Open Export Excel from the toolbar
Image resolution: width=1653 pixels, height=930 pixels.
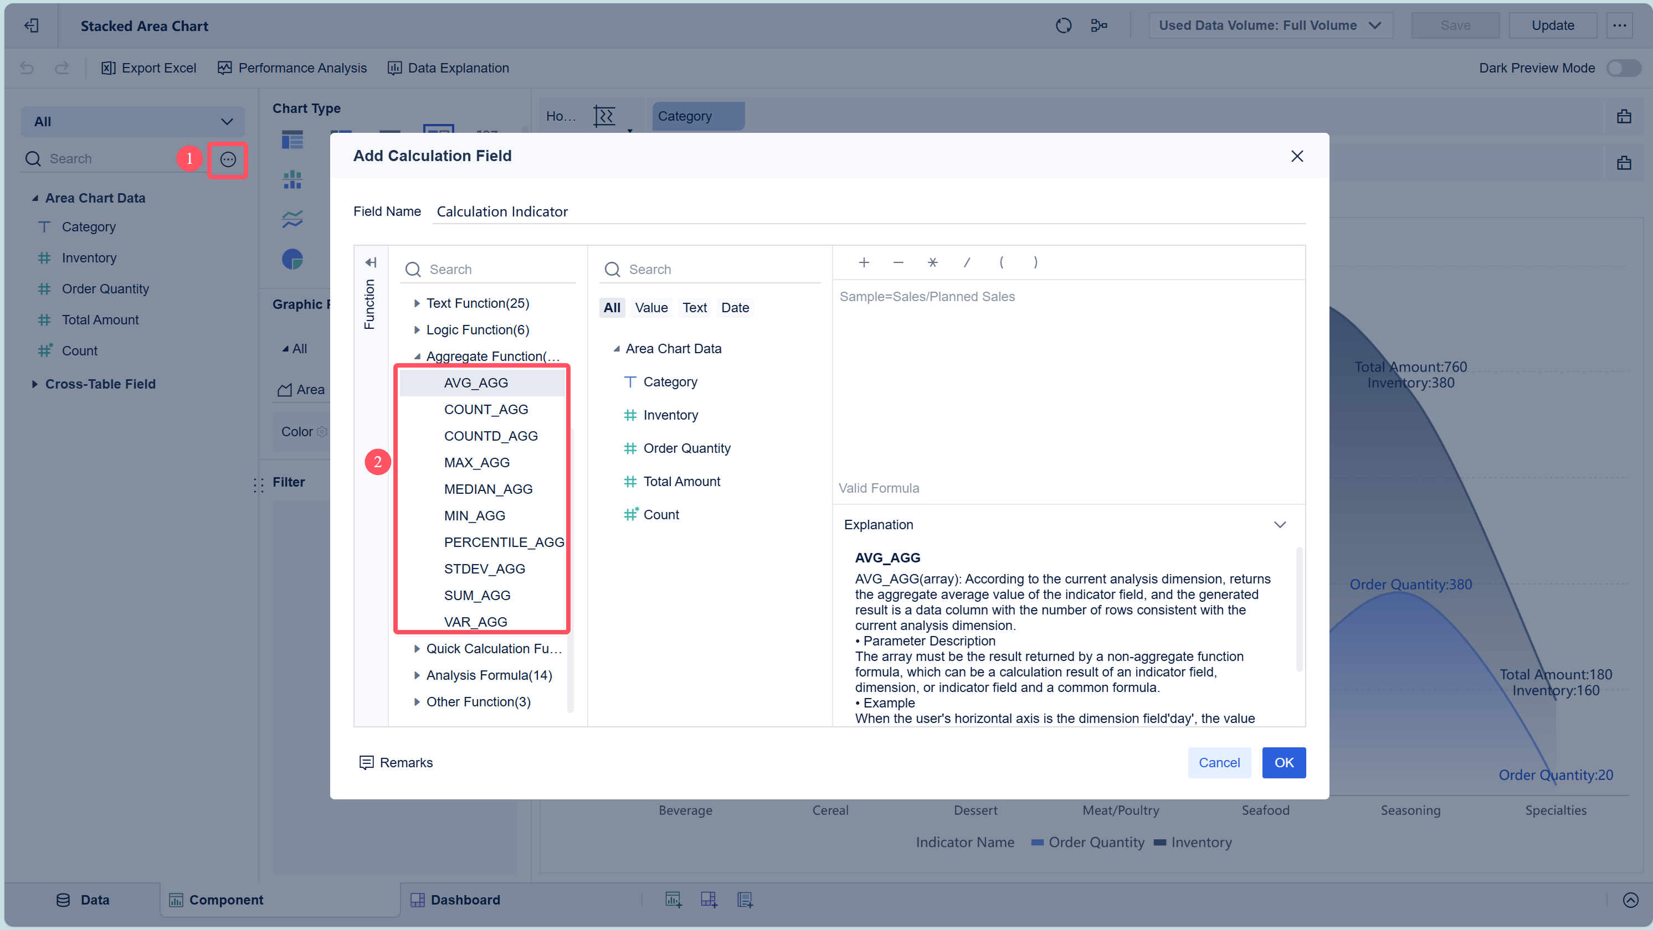point(149,68)
